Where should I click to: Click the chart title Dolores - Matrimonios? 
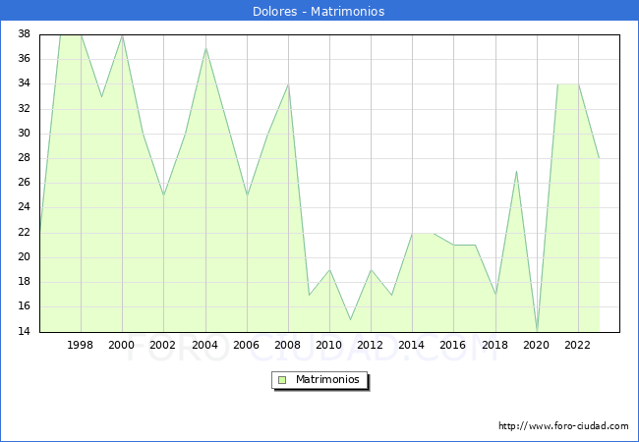tap(319, 11)
